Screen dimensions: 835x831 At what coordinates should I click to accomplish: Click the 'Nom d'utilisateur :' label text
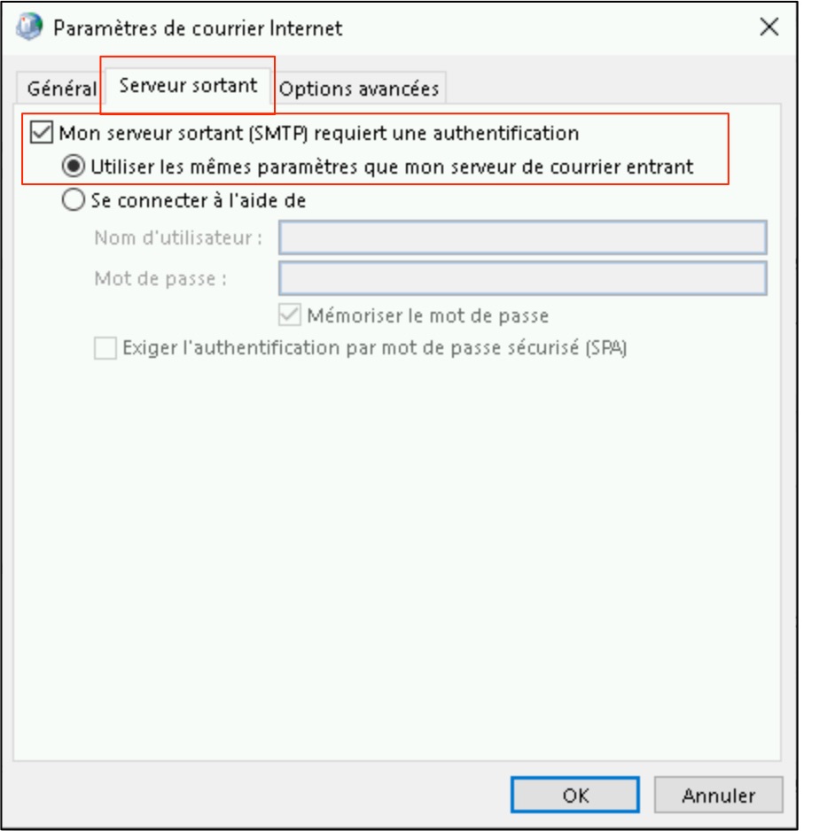coord(178,237)
